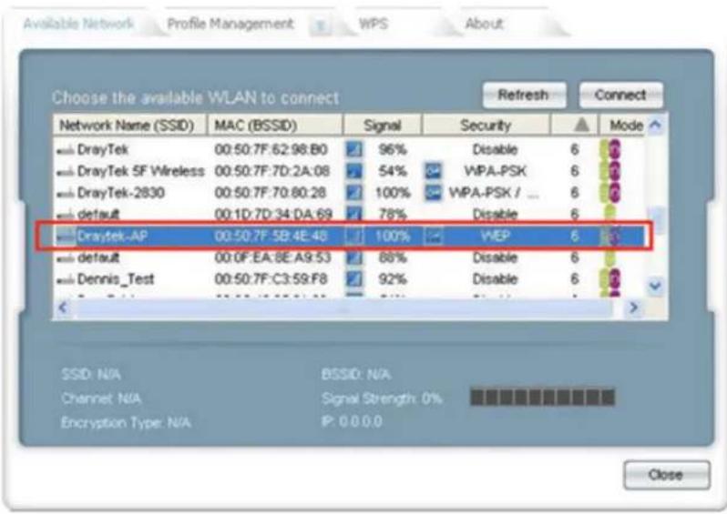Viewport: 727px width, 514px height.
Task: Click signal icon in the 54% row
Action: pyautogui.click(x=354, y=171)
